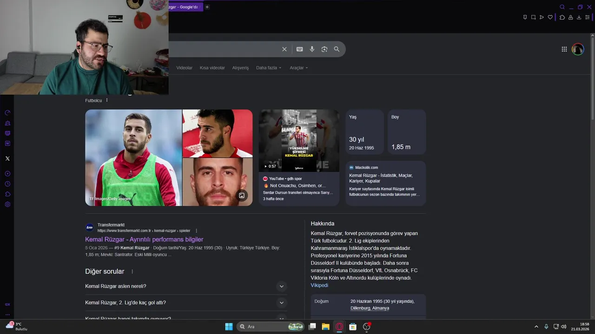Open the third purple sidebar panel icon
The height and width of the screenshot is (334, 595).
7,133
